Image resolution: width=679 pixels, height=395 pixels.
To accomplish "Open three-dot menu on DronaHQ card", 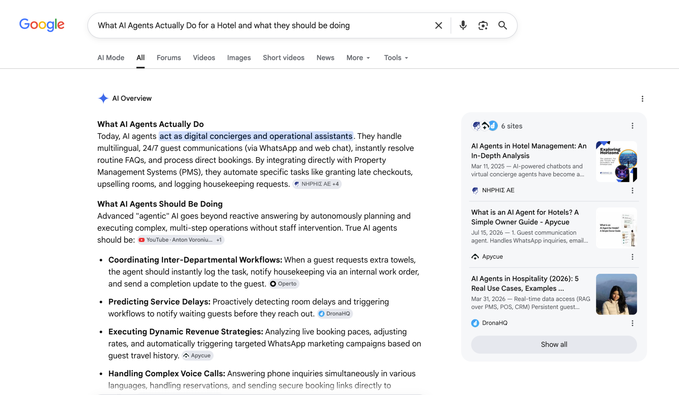I will pyautogui.click(x=632, y=323).
